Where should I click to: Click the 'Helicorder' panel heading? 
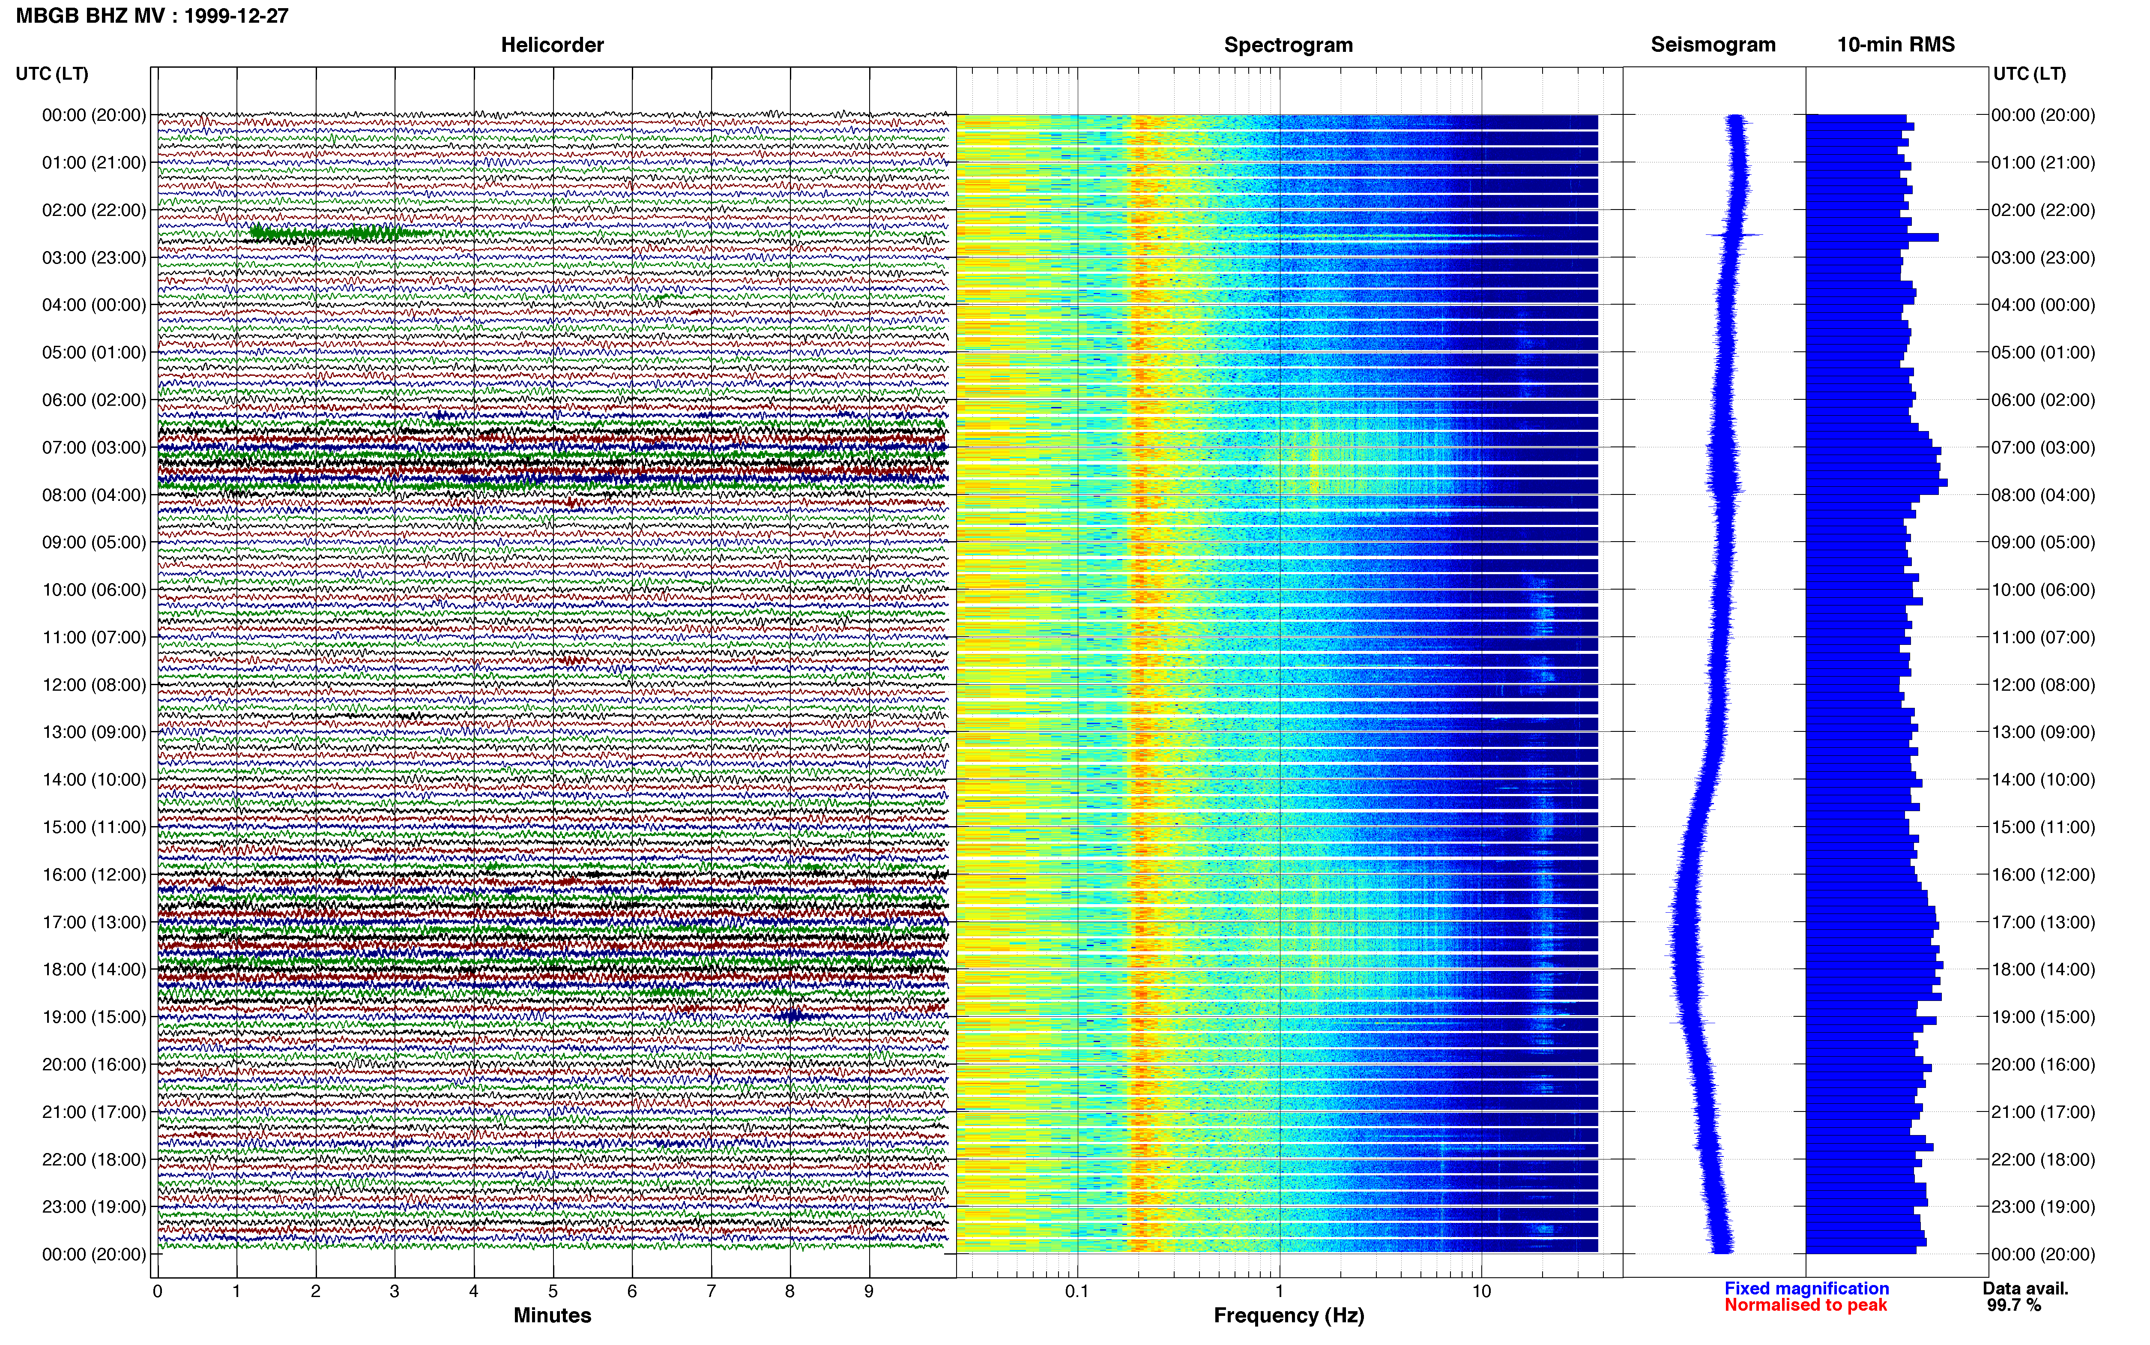tap(552, 45)
